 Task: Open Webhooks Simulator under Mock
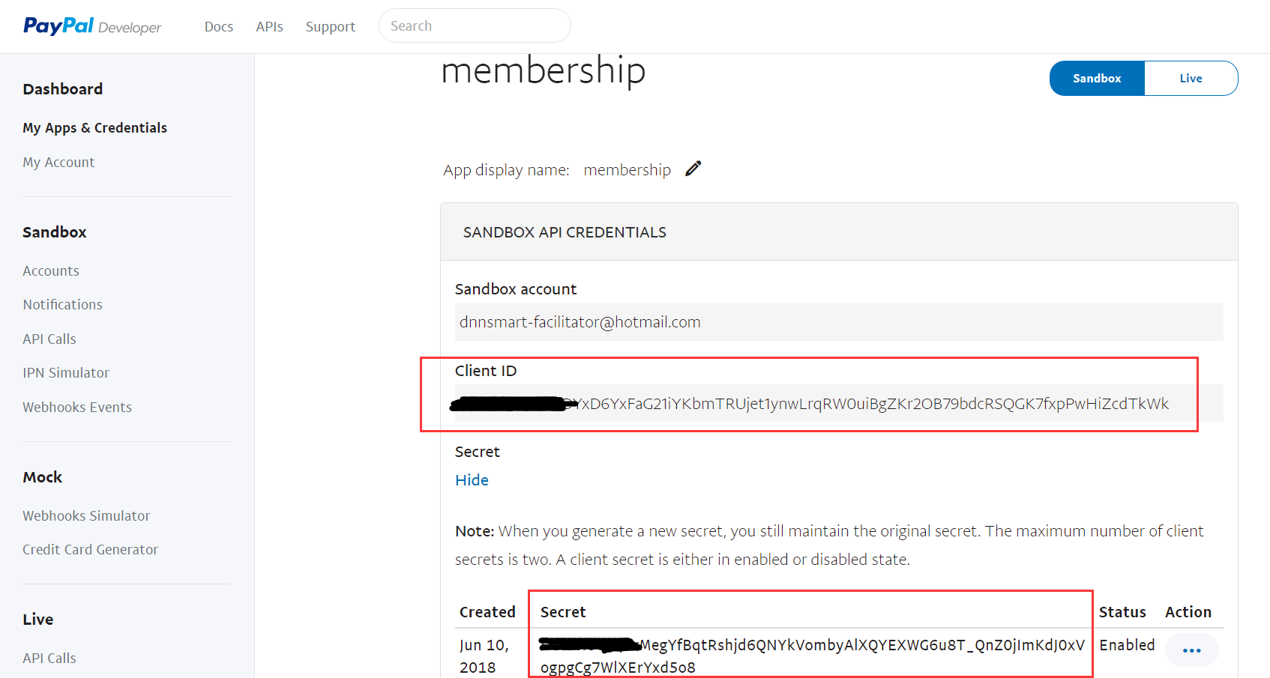pyautogui.click(x=86, y=515)
